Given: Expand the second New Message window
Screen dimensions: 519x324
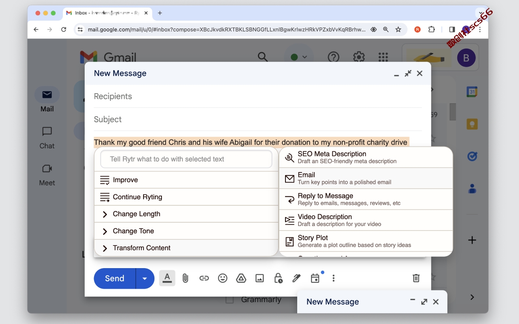Looking at the screenshot, I should pyautogui.click(x=424, y=302).
